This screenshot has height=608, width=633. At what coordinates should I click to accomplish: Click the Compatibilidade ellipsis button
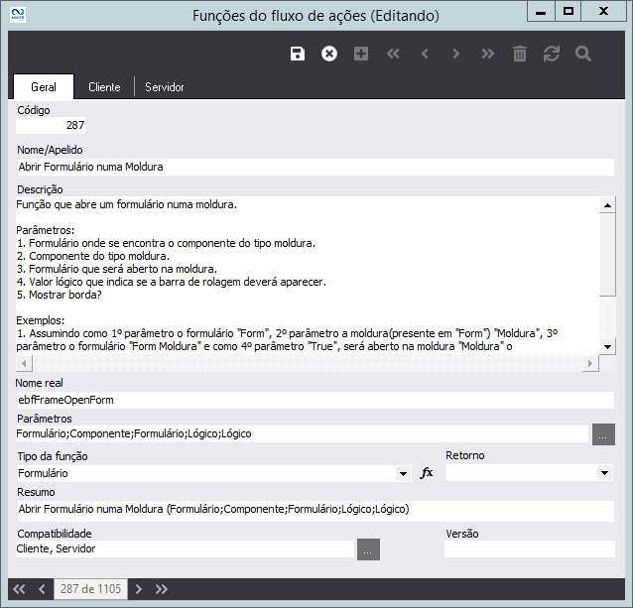click(x=368, y=548)
